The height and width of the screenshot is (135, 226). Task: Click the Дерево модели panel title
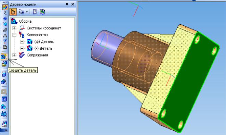[x=23, y=4]
